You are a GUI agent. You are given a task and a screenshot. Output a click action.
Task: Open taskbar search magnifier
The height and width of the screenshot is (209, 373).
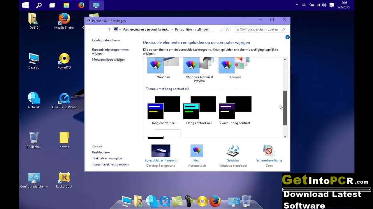[x=39, y=5]
